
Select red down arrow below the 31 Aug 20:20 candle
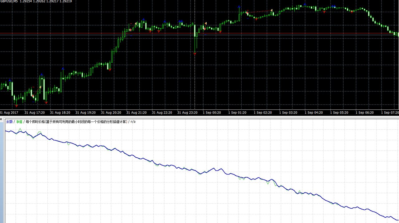(110, 69)
